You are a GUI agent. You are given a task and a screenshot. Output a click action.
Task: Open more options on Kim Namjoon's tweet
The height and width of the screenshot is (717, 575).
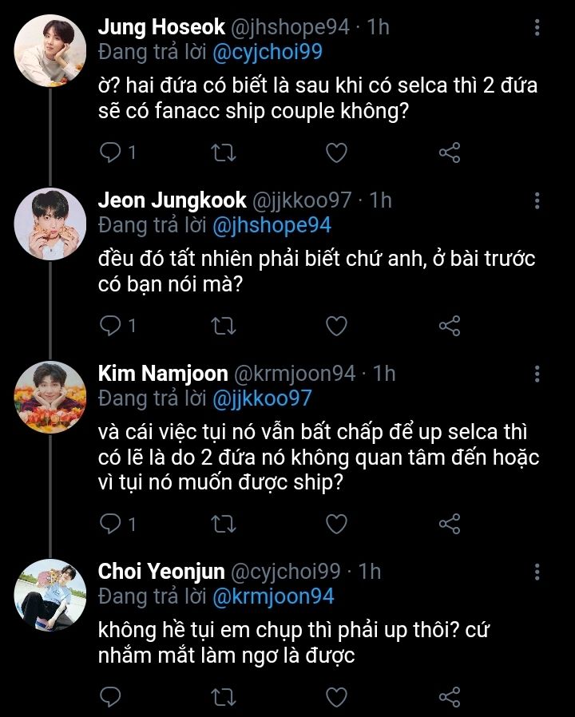click(537, 374)
